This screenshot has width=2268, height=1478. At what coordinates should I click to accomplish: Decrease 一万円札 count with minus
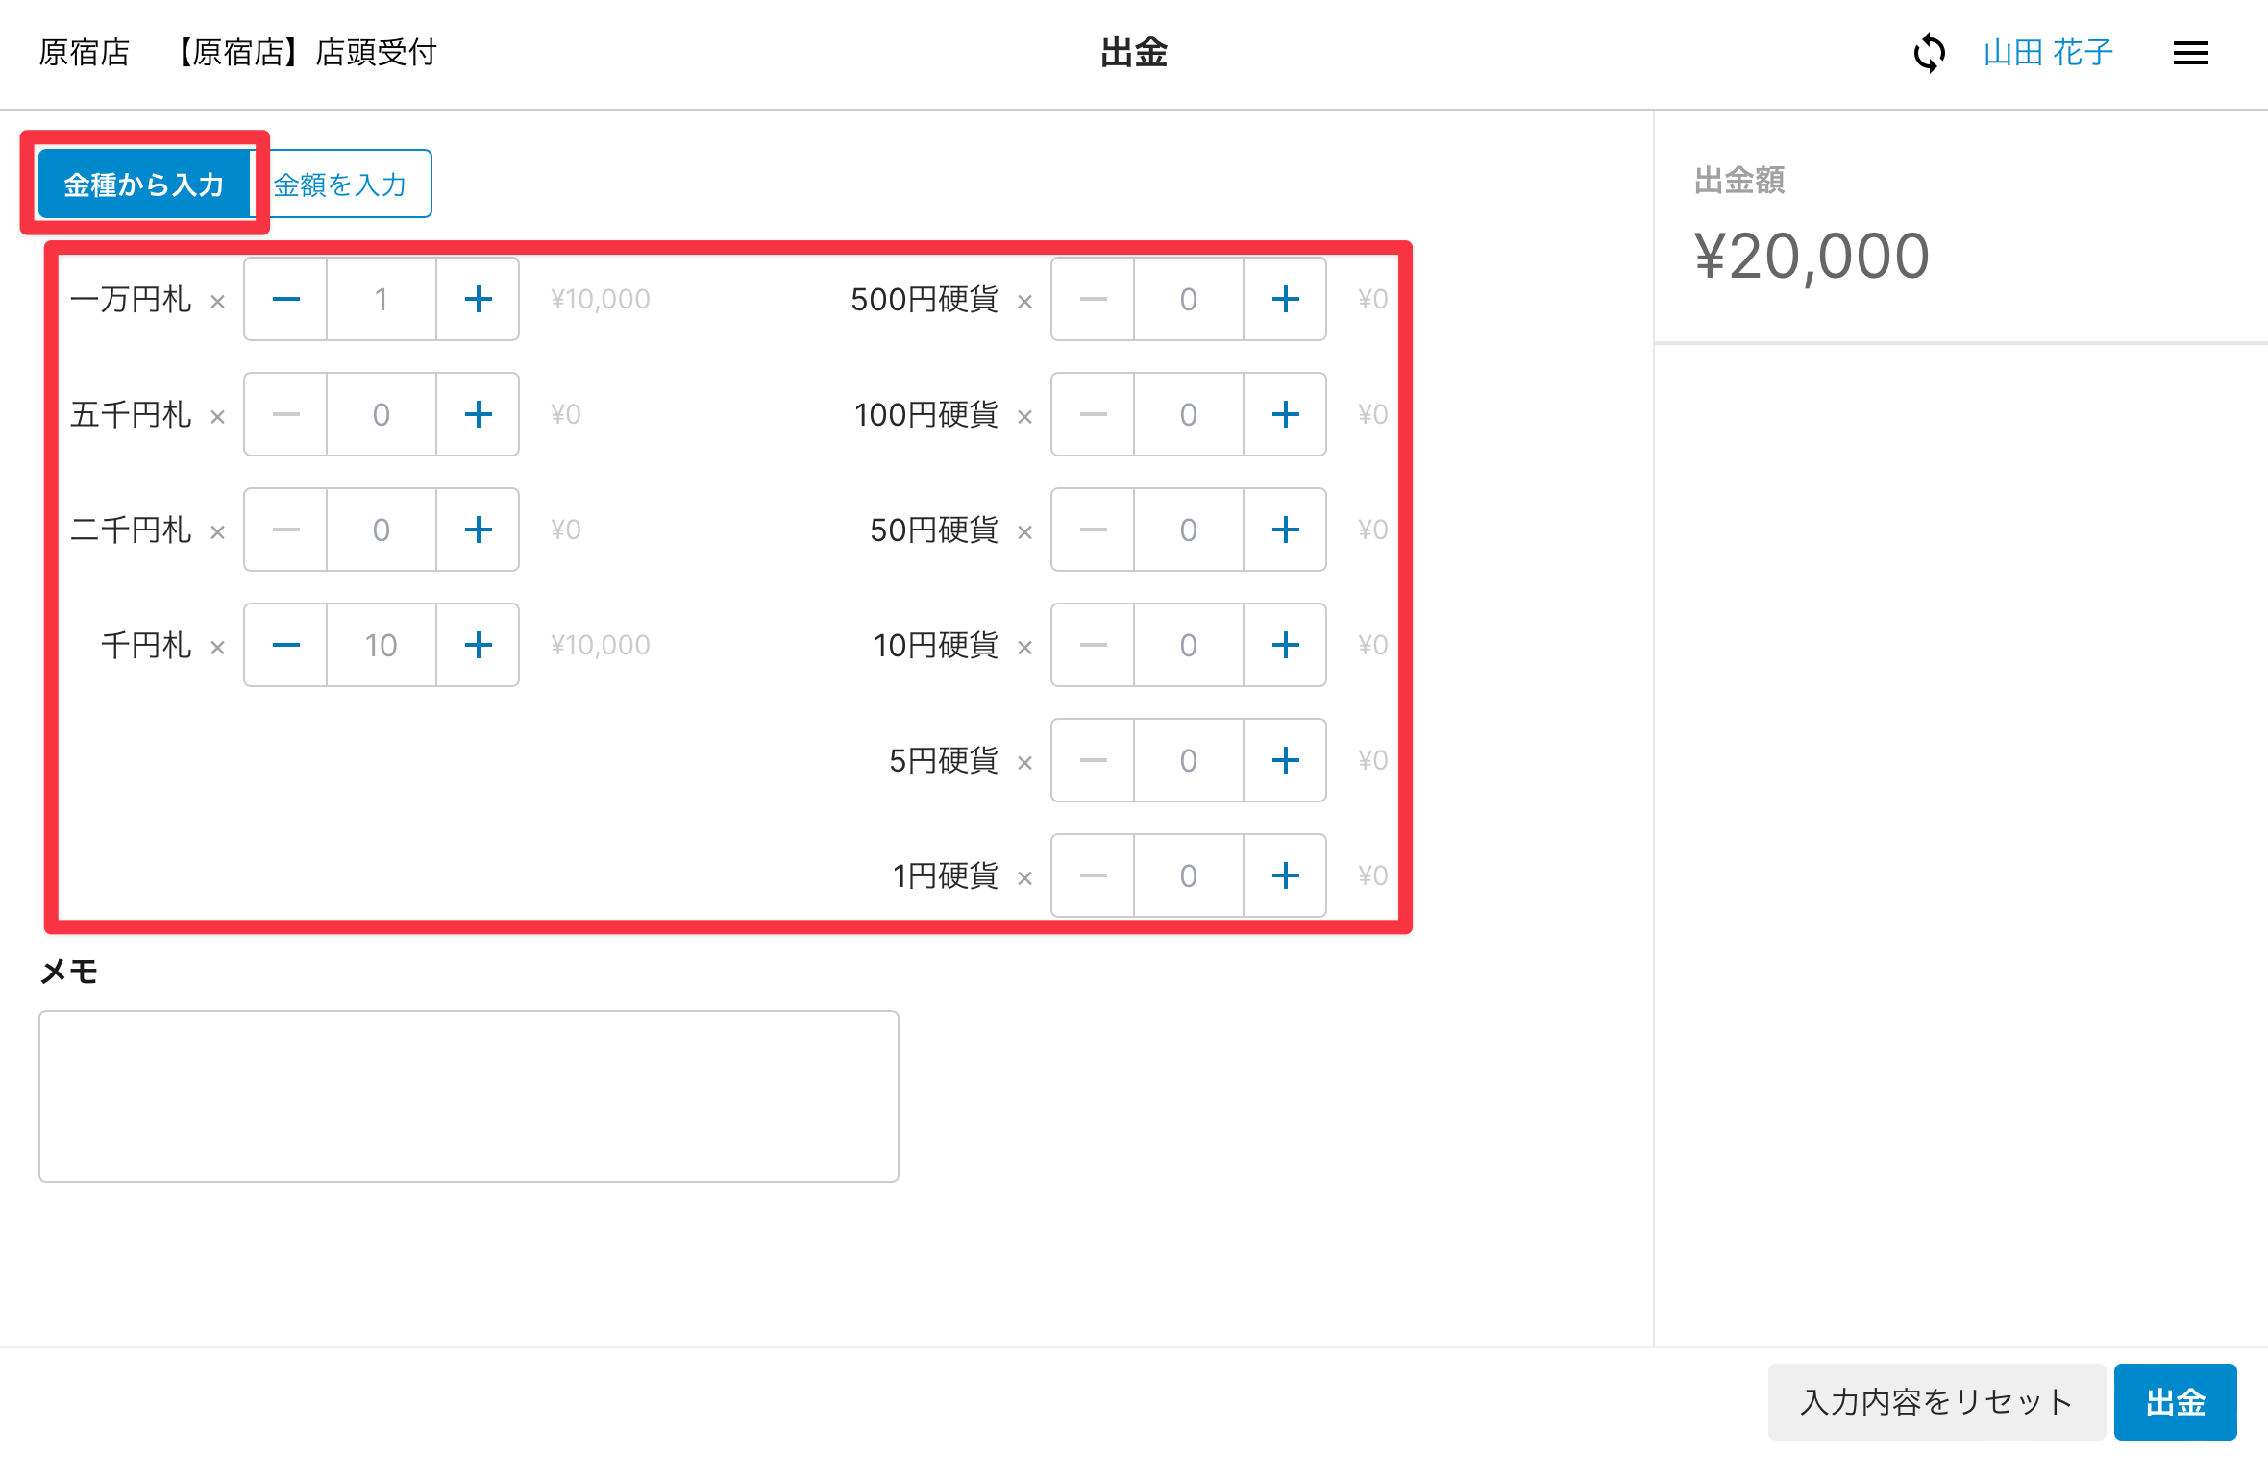click(x=285, y=299)
